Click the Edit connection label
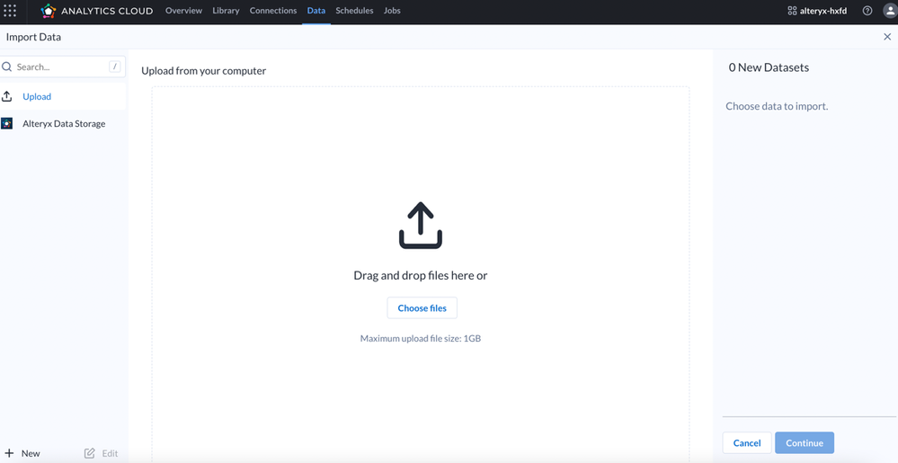The height and width of the screenshot is (463, 898). click(110, 453)
